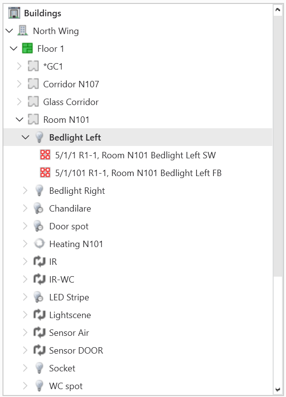The width and height of the screenshot is (286, 397).
Task: Select the Bedlight Right function
Action: (x=77, y=191)
